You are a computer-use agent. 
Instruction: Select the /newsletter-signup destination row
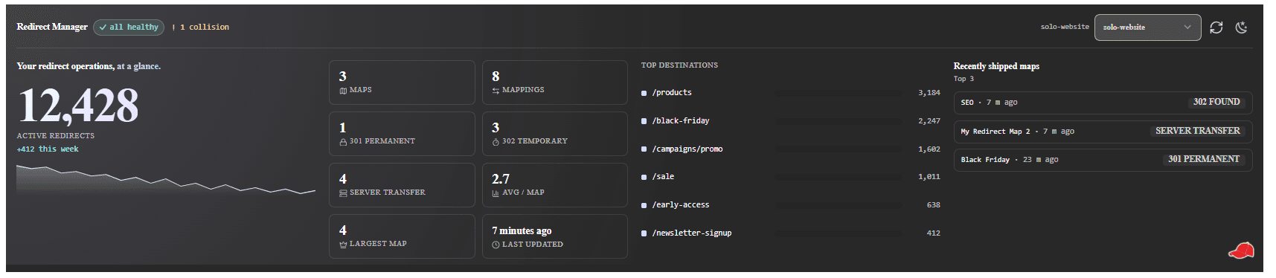tap(791, 233)
